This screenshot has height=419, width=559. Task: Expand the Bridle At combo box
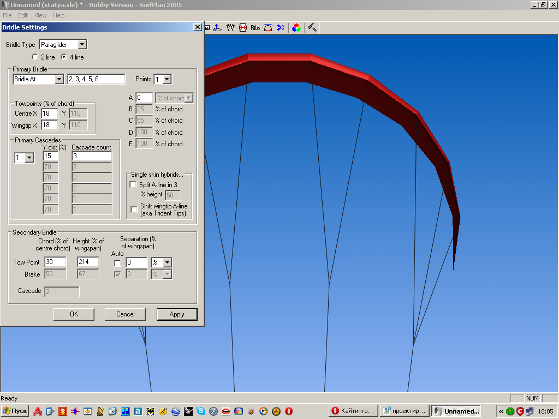tap(60, 79)
